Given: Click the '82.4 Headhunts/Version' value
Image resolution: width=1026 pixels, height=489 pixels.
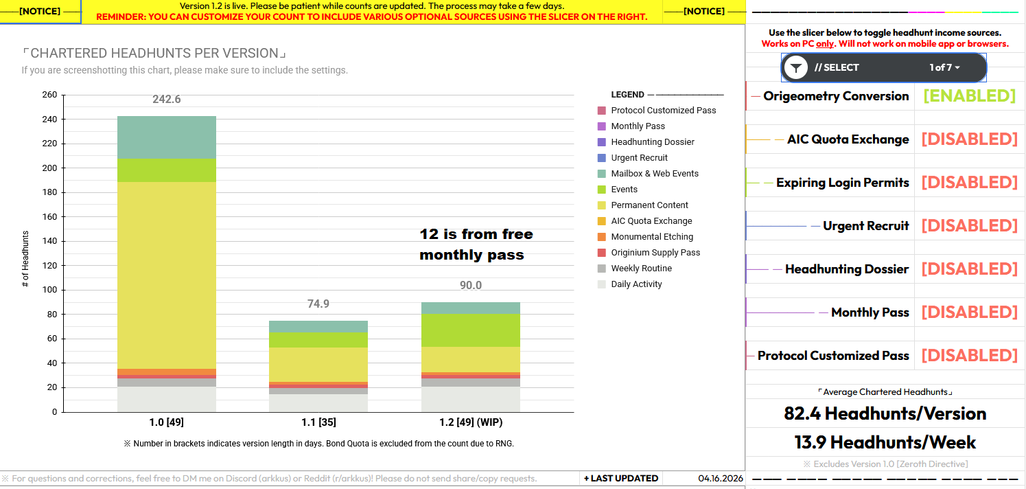Looking at the screenshot, I should pyautogui.click(x=885, y=413).
